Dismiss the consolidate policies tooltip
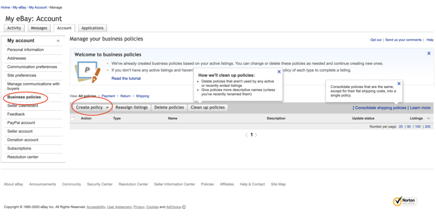Image resolution: width=436 pixels, height=216 pixels. tap(399, 84)
